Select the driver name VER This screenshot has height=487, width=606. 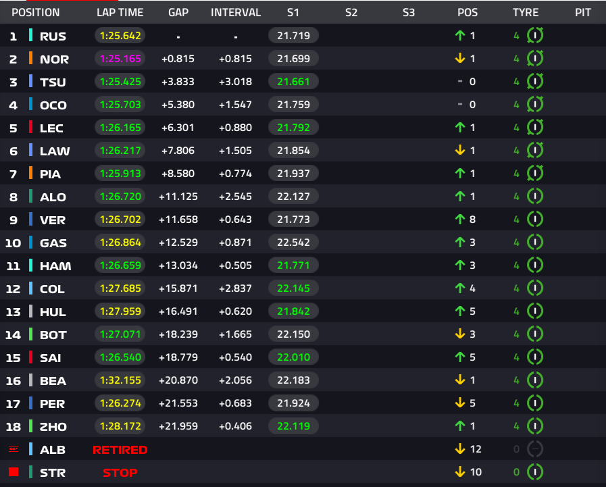(x=53, y=220)
